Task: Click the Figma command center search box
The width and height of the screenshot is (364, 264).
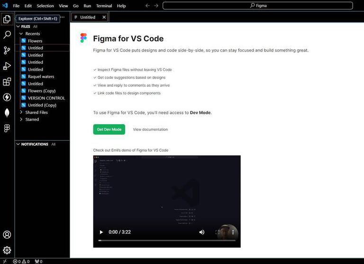Action: [258, 6]
